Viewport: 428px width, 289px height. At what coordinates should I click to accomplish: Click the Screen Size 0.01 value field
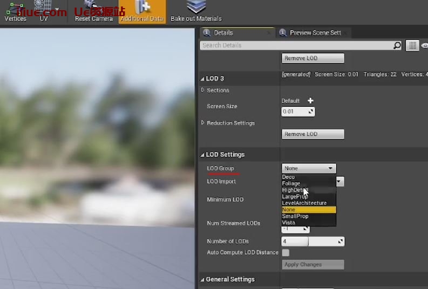point(298,112)
